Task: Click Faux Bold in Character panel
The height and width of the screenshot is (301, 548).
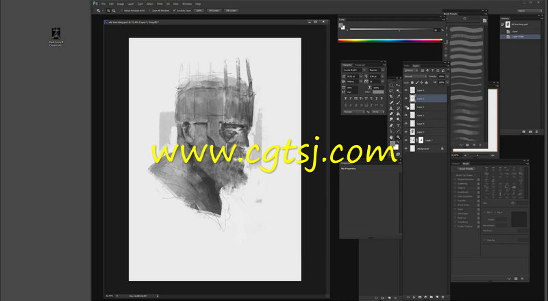Action: [x=346, y=99]
